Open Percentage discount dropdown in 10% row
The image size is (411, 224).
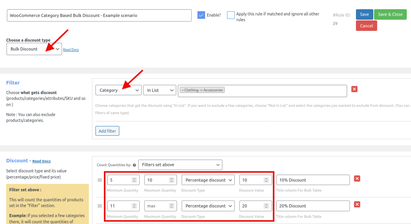(x=208, y=180)
